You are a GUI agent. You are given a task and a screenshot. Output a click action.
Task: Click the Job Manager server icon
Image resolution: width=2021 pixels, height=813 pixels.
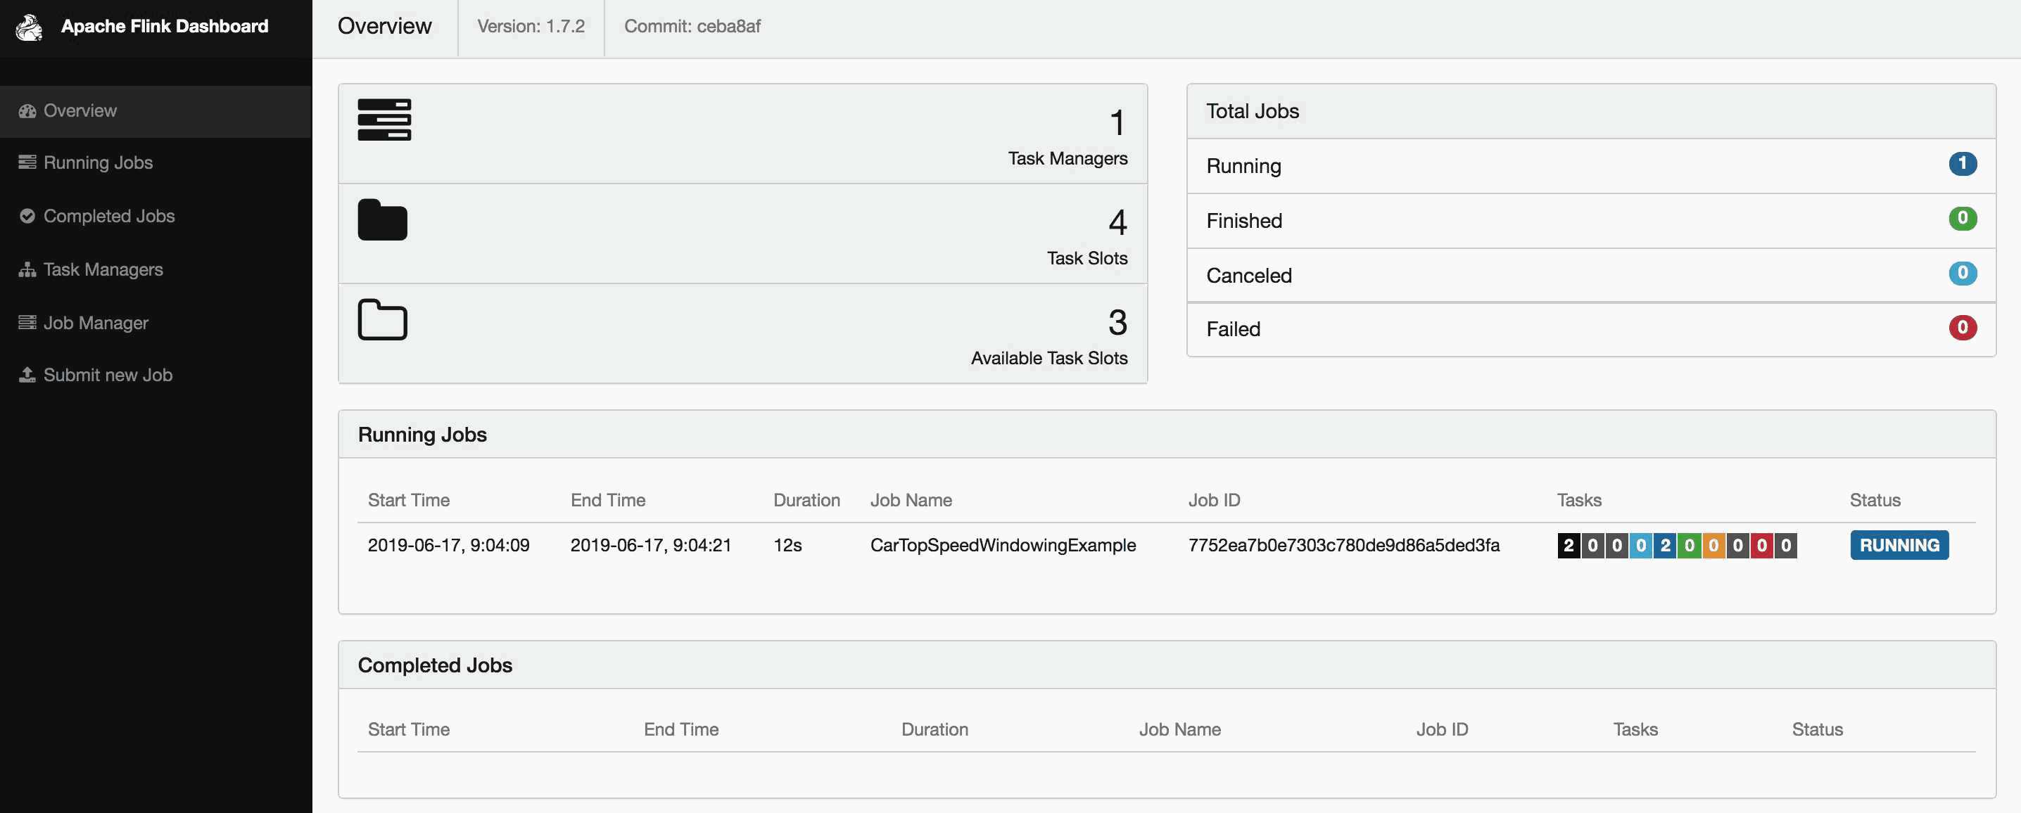[x=27, y=322]
